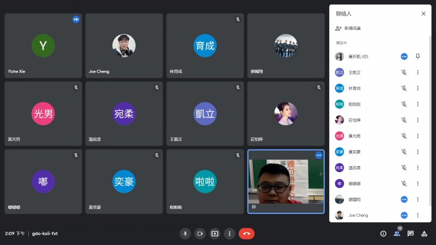Mute 莊怡婷 in the contacts list

404,120
